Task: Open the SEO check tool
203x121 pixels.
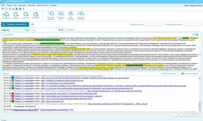Action: (70, 15)
